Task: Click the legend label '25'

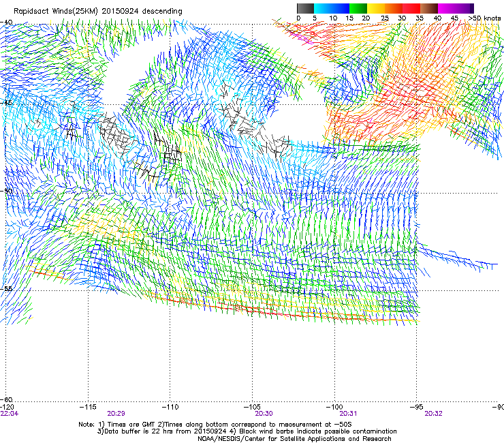Action: [385, 18]
